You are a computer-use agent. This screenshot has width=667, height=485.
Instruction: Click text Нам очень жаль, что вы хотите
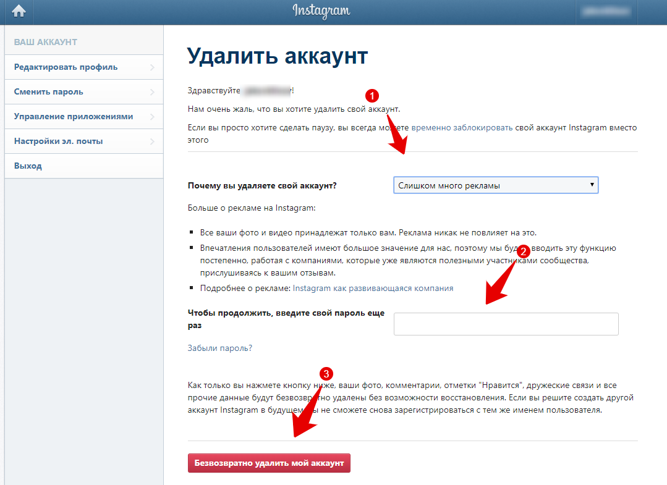[294, 109]
